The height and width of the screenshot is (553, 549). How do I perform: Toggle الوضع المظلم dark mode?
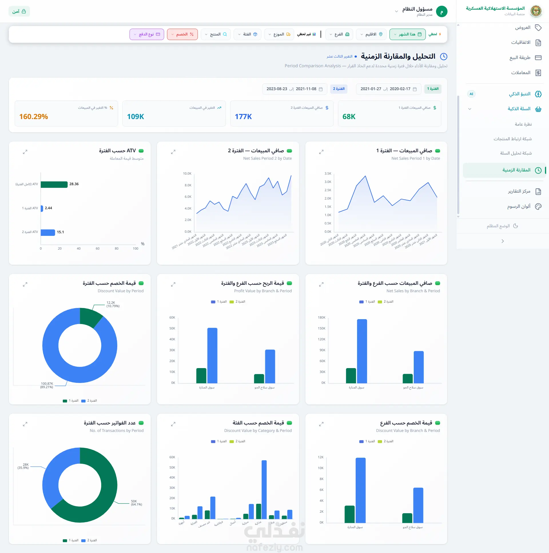pos(502,226)
